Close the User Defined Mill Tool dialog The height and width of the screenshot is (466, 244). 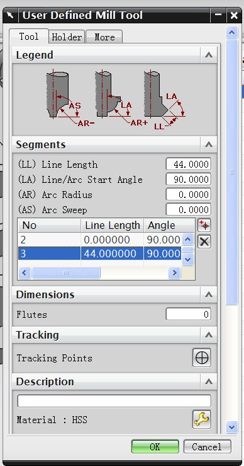[234, 15]
